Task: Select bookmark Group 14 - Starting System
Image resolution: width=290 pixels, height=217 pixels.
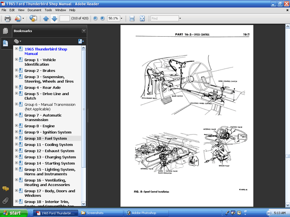Action: click(x=50, y=163)
